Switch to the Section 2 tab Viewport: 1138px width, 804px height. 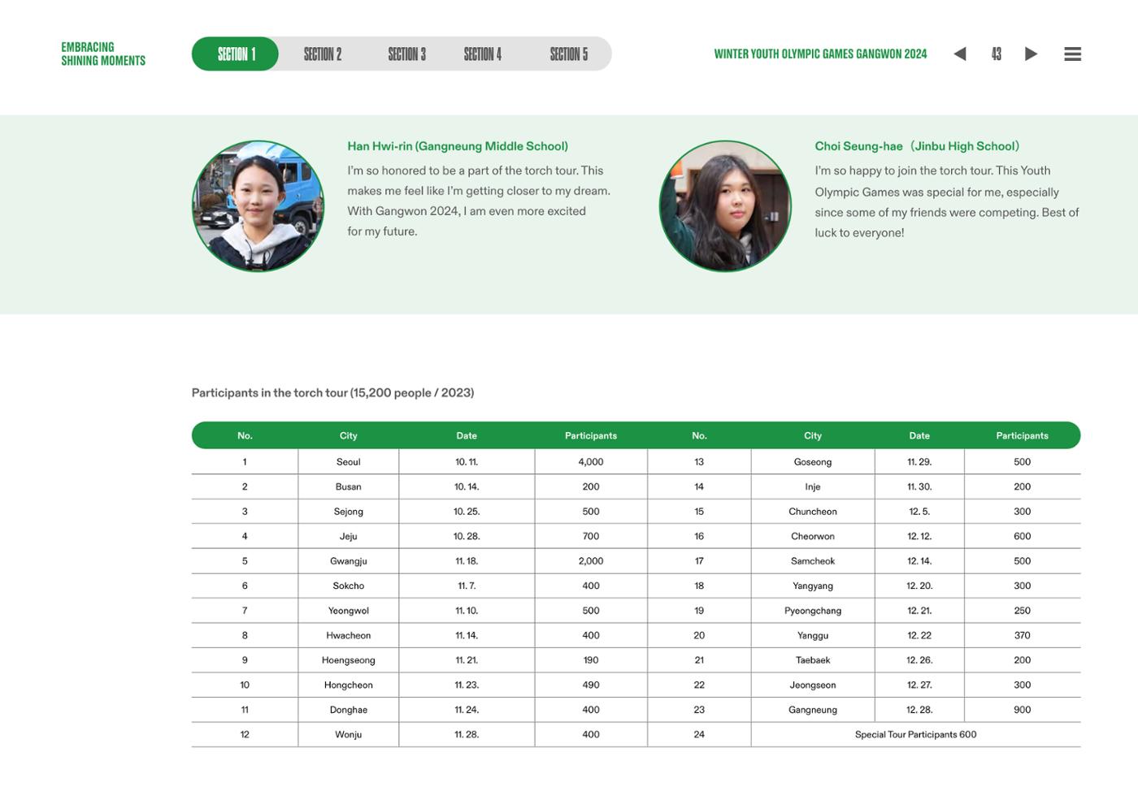pyautogui.click(x=323, y=54)
